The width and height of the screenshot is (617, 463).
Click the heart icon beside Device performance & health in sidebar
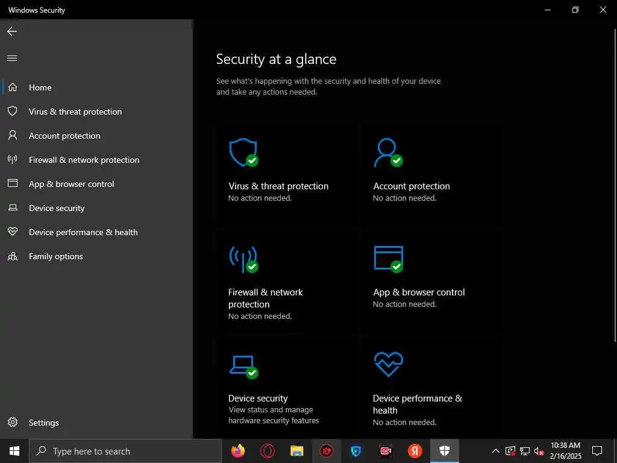point(13,231)
